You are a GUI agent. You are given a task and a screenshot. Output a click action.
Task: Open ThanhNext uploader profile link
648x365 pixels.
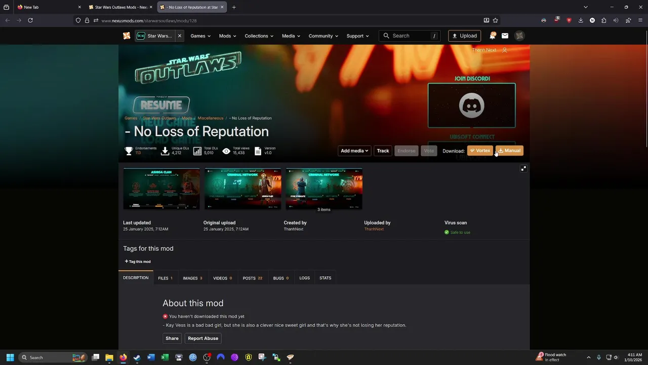click(374, 229)
